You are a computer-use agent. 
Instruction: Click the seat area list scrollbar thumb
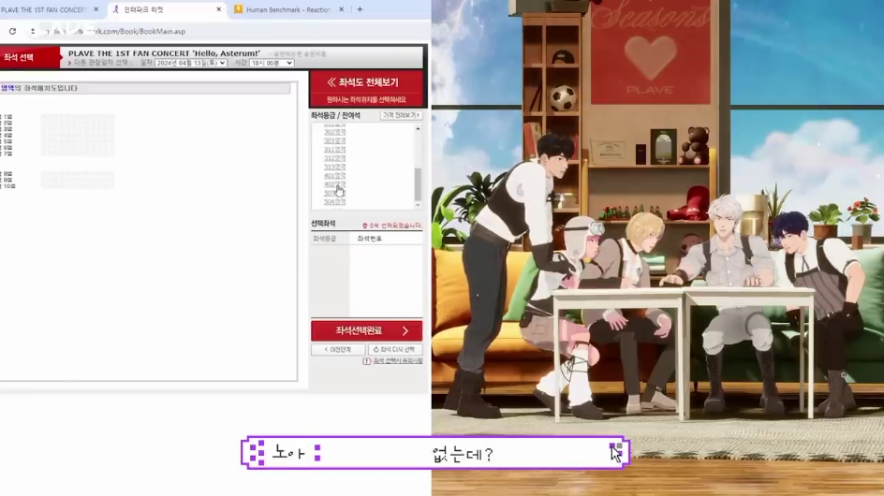(x=418, y=182)
